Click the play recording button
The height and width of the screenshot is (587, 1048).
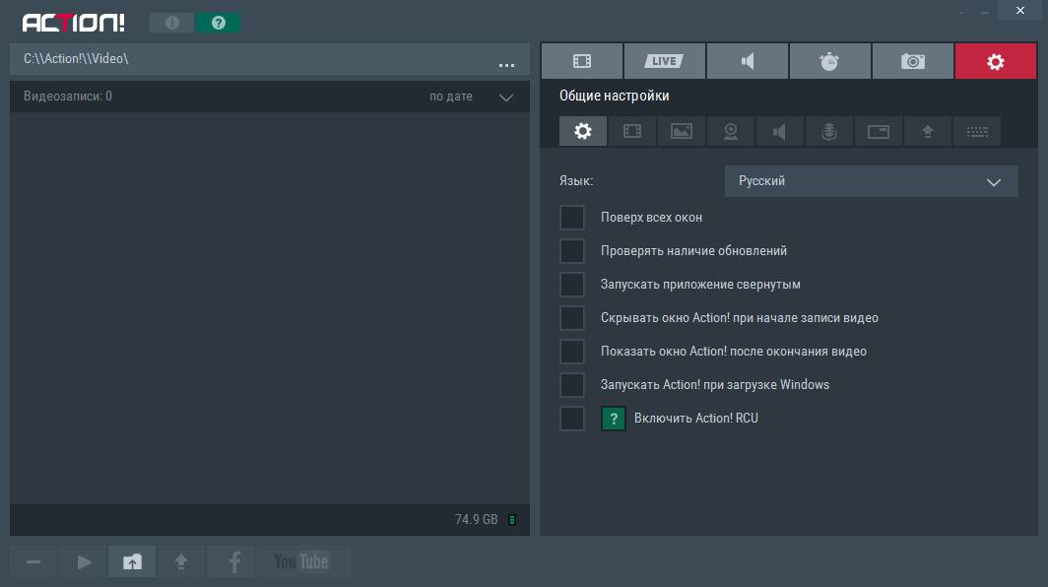(x=84, y=561)
